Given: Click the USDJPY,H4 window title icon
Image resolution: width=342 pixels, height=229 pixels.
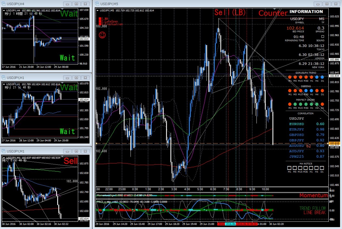Looking at the screenshot, I should 4,4.
